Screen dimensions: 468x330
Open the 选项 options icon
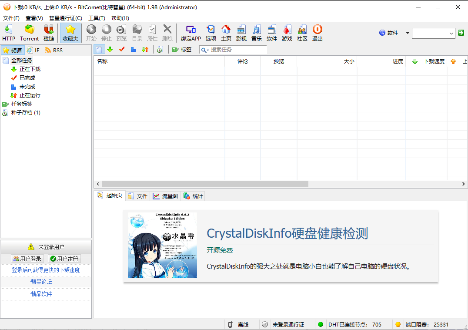tap(211, 33)
